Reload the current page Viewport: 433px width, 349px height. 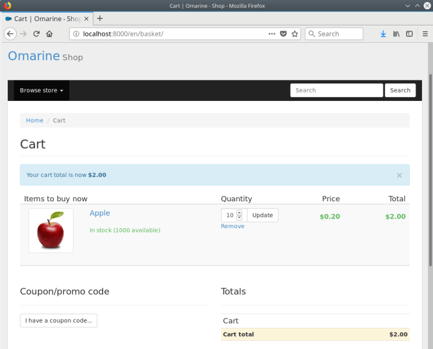(37, 34)
